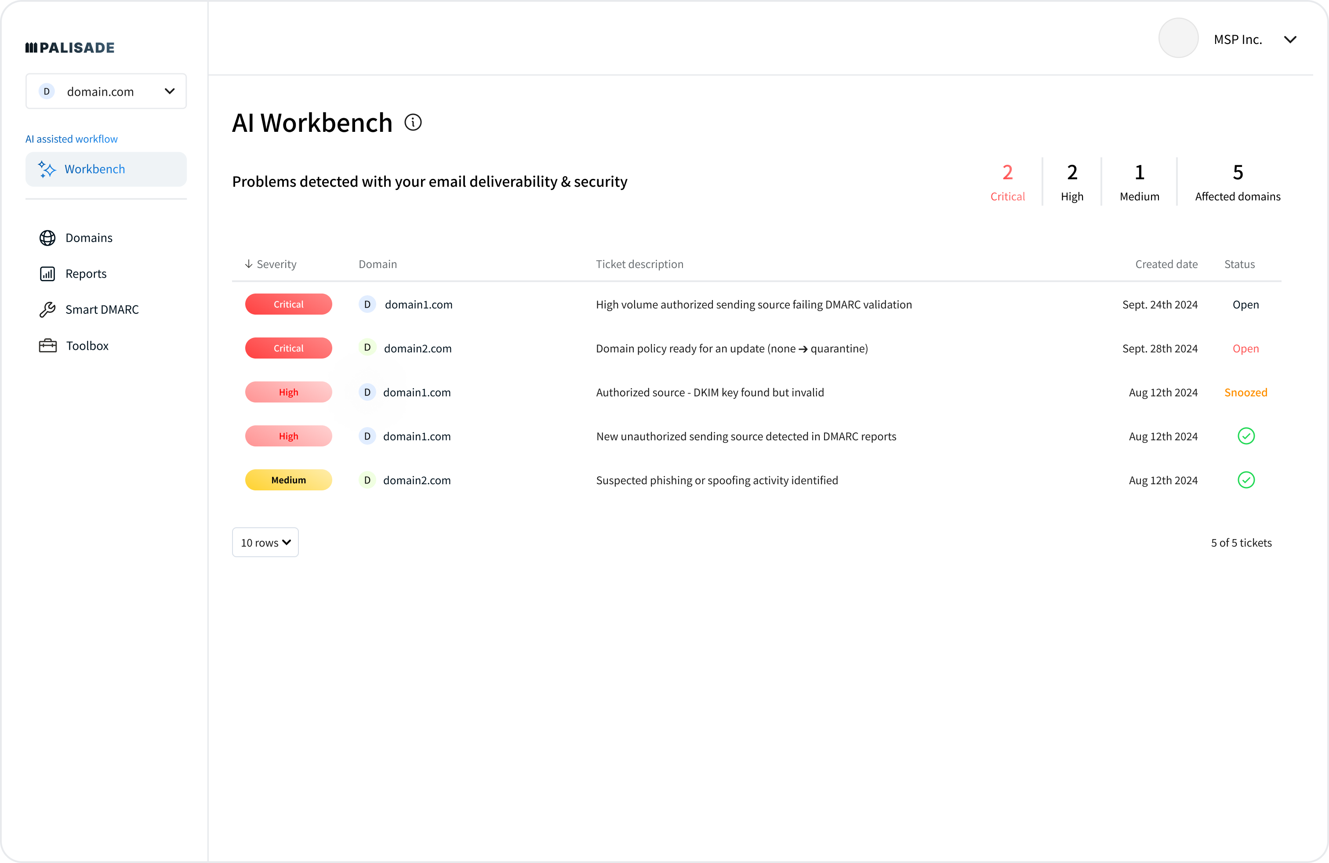Viewport: 1329px width, 863px height.
Task: Open the High volume authorized sending source ticket
Action: click(753, 304)
